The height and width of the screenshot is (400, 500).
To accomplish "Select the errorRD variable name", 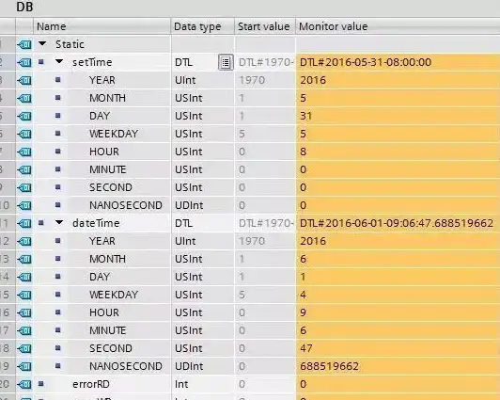I will pyautogui.click(x=91, y=384).
